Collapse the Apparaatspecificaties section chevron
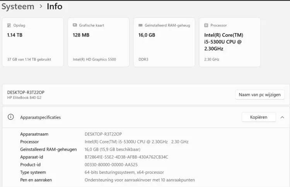Screen dimensions: 290x187 click(282, 117)
